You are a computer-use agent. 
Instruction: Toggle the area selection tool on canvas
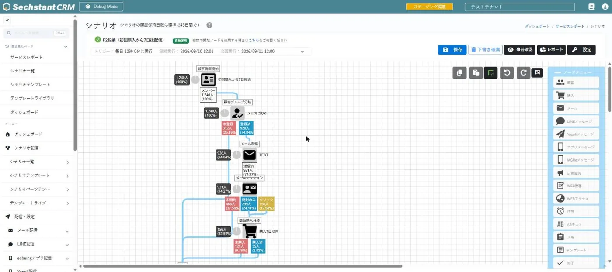(491, 72)
